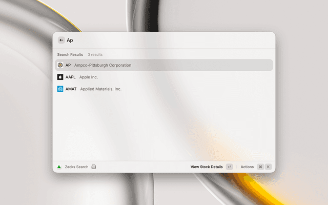Viewport: 328px width, 205px height.
Task: Click the AMAT ticker symbol
Action: click(x=71, y=89)
